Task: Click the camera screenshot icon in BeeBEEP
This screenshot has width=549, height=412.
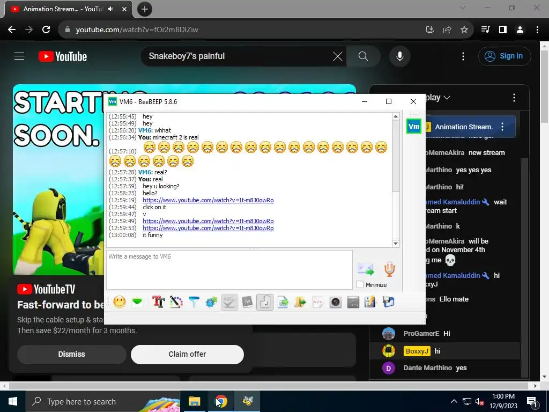Action: point(336,302)
